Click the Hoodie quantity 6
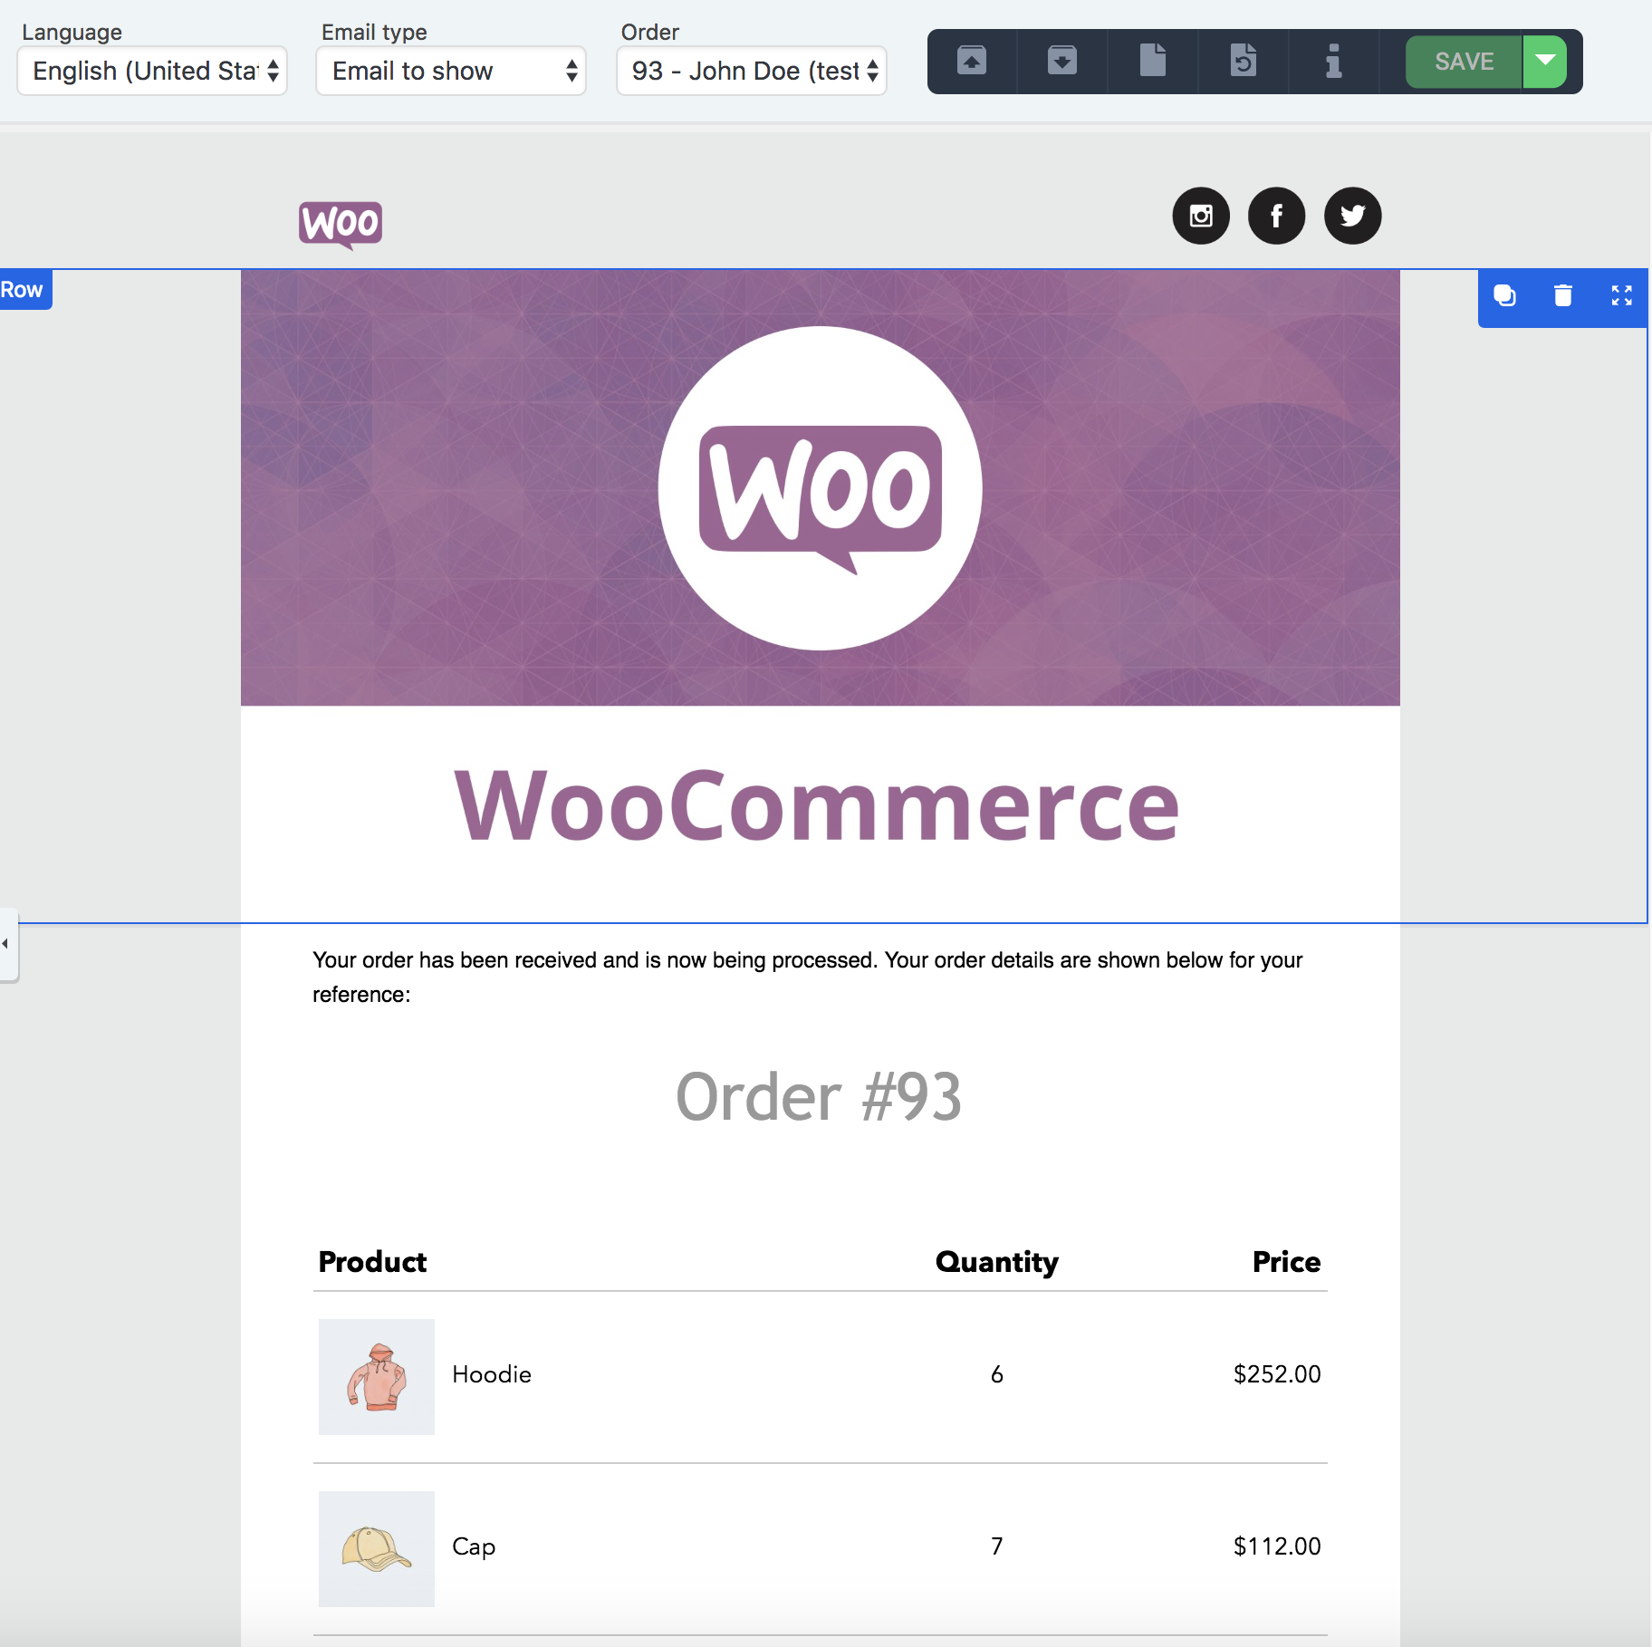This screenshot has height=1647, width=1652. point(997,1374)
